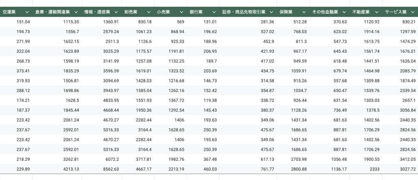The width and height of the screenshot is (418, 180).
Task: Open the 不動産業 column dropdown arrow
Action: pos(377,12)
